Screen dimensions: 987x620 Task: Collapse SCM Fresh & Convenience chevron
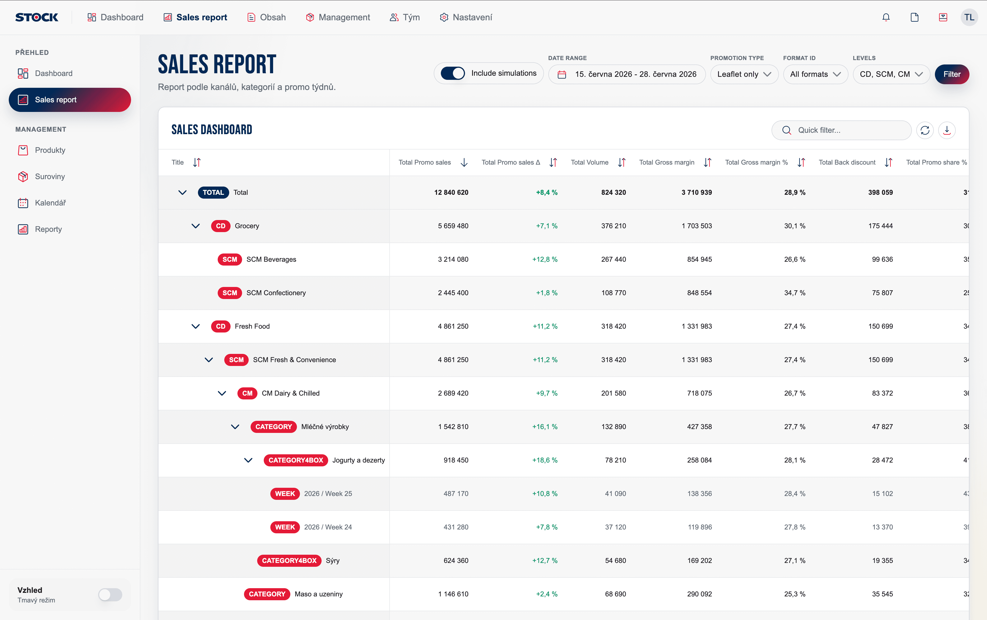209,360
